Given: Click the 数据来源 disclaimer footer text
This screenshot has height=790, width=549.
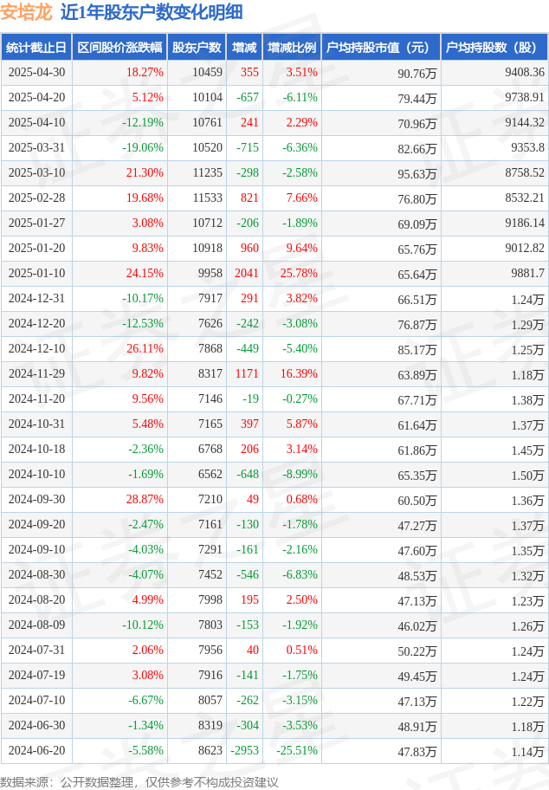Looking at the screenshot, I should click(139, 782).
